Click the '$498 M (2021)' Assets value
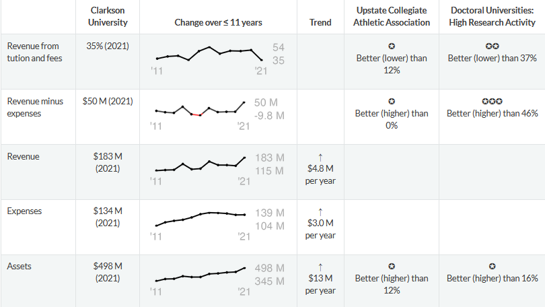 tap(108, 272)
